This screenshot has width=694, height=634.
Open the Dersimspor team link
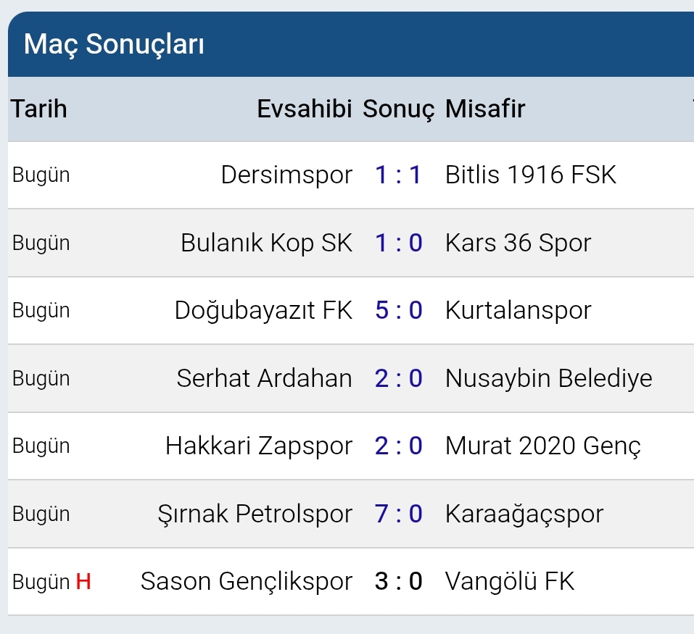pos(286,175)
